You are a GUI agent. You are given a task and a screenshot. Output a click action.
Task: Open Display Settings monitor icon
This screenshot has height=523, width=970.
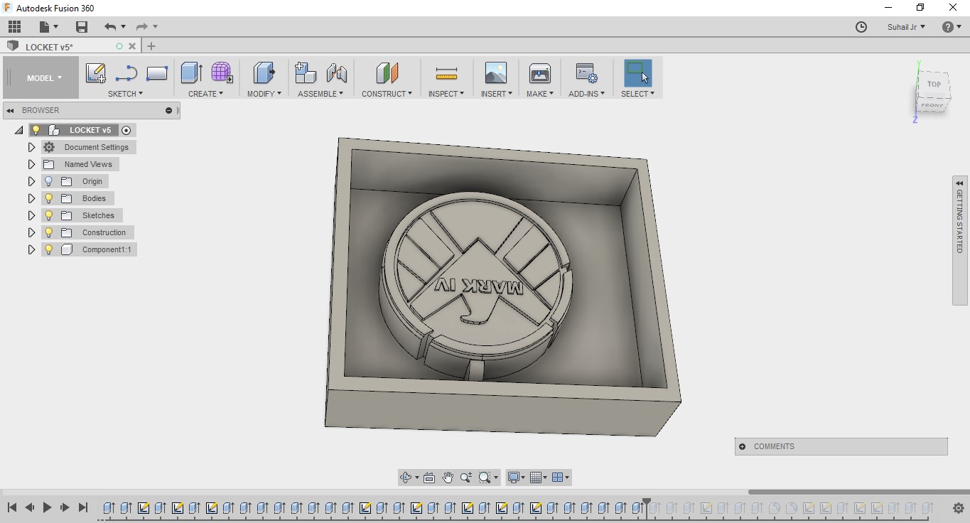click(x=514, y=478)
